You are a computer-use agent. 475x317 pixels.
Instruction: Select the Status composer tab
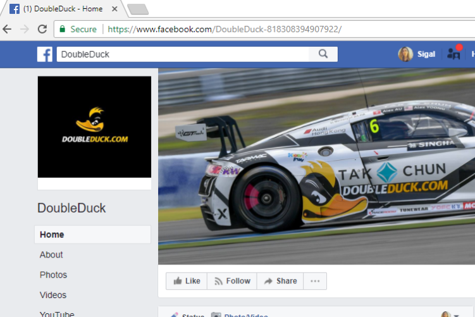coord(187,315)
